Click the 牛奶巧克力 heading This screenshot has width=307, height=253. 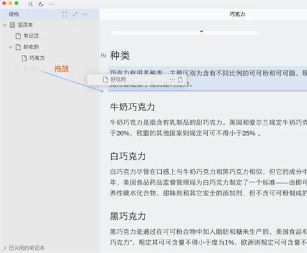point(132,107)
